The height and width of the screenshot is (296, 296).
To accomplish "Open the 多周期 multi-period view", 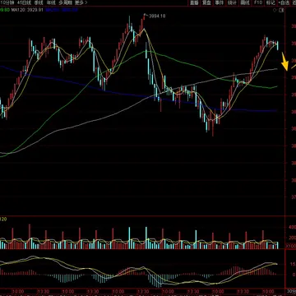I will 65,2.
